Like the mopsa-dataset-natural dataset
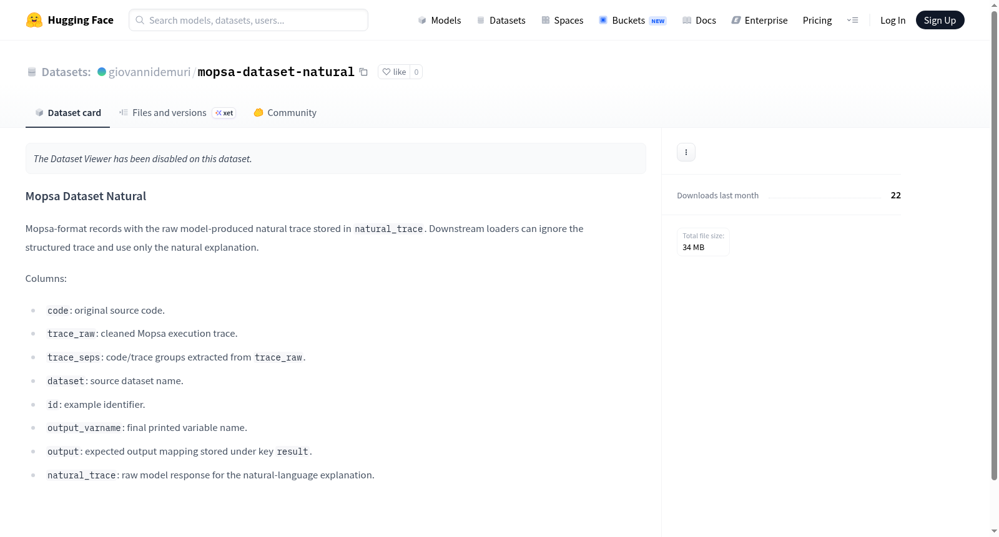The image size is (999, 537). tap(394, 72)
